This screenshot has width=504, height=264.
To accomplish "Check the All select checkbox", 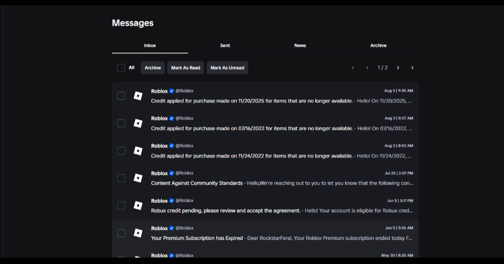I will 121,68.
